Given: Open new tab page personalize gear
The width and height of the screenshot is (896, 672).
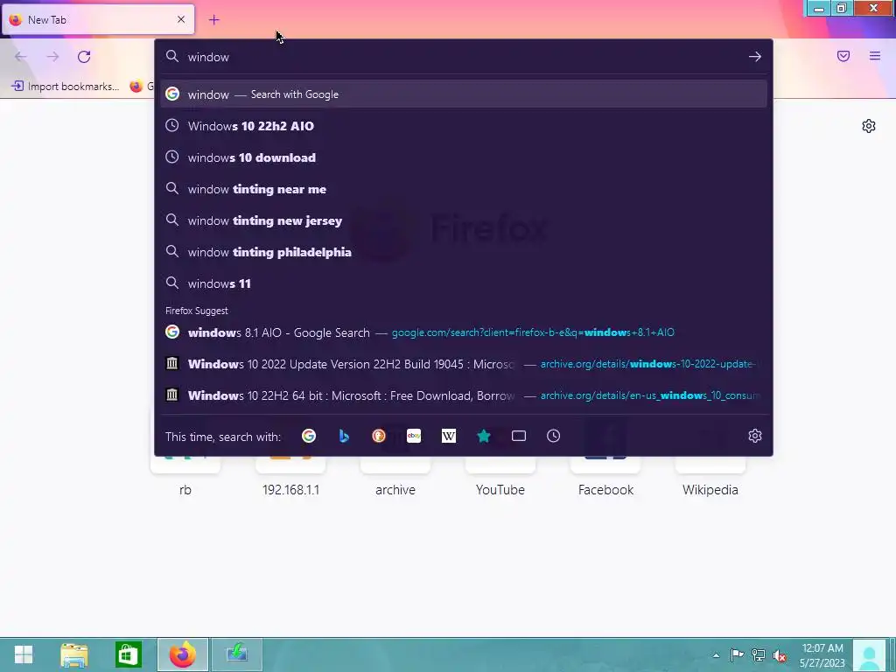Looking at the screenshot, I should coord(869,126).
